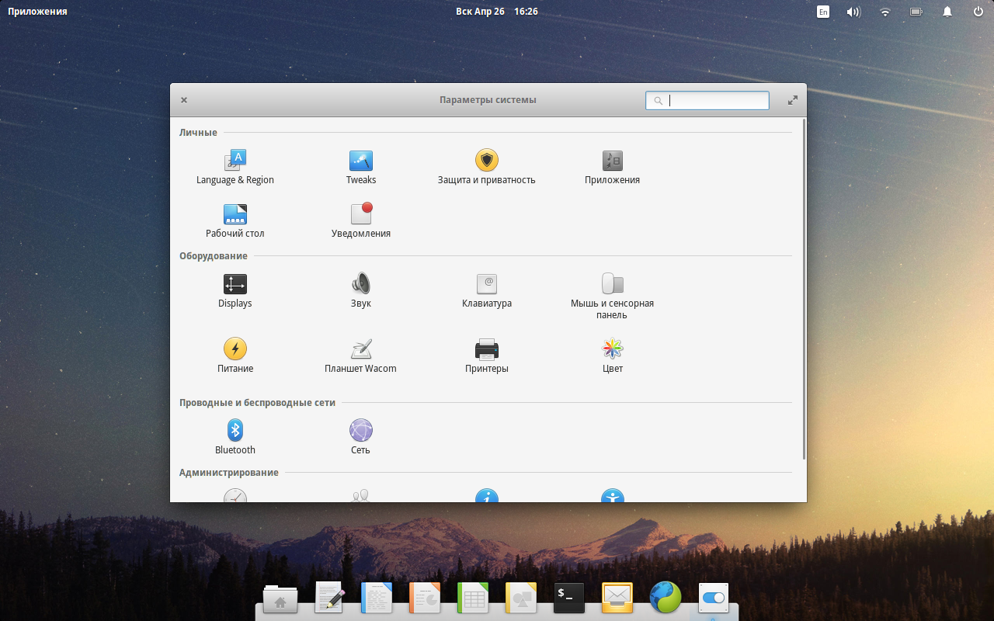Open Сеть network settings
This screenshot has width=994, height=621.
pos(361,431)
